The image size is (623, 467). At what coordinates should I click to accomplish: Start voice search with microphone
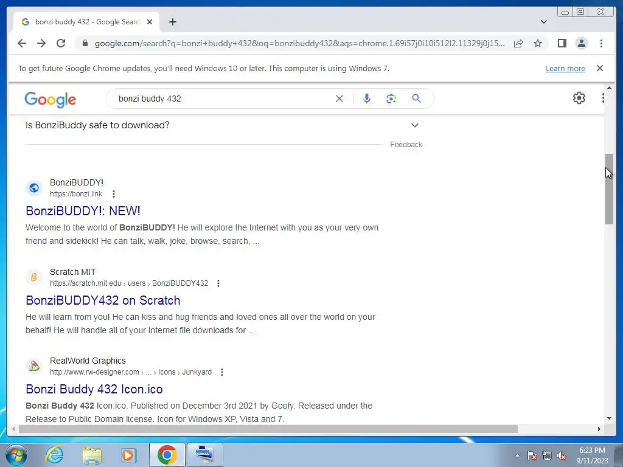367,99
